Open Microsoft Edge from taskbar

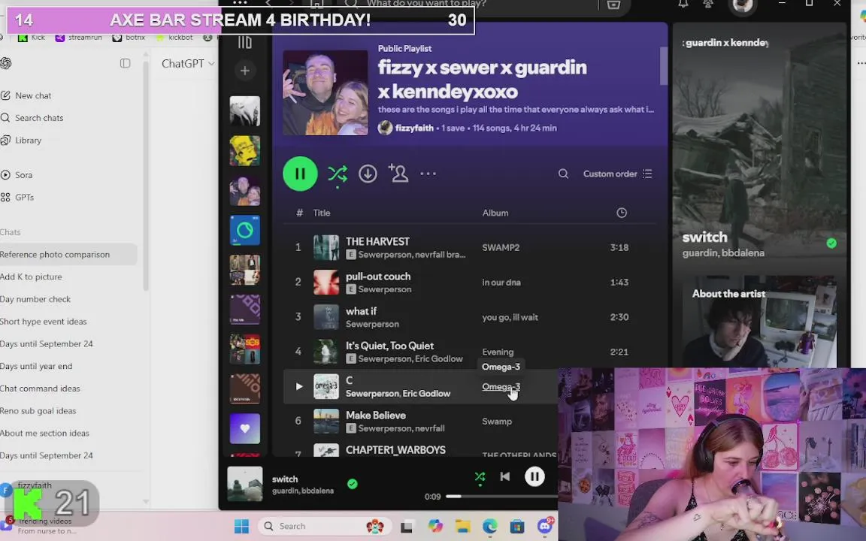(x=490, y=527)
